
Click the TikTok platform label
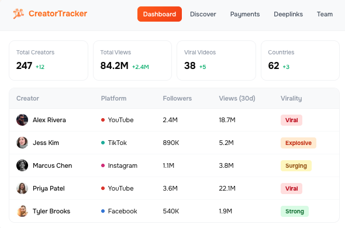(x=118, y=143)
